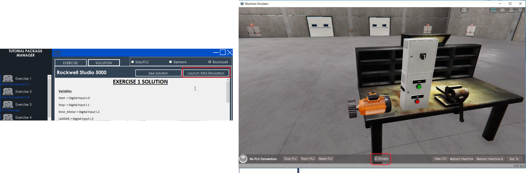Select the EasyPLC radio option
Viewport: 526px width, 173px height.
(x=140, y=62)
